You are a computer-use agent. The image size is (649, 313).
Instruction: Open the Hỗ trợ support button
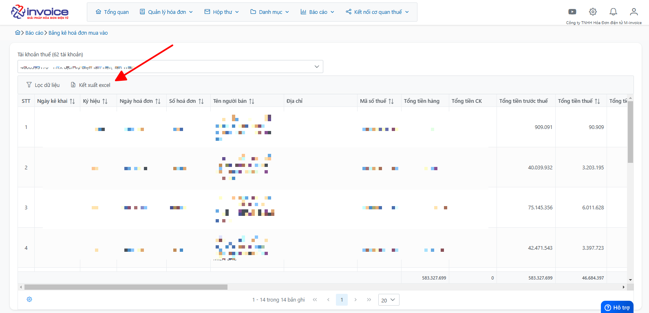pyautogui.click(x=617, y=307)
